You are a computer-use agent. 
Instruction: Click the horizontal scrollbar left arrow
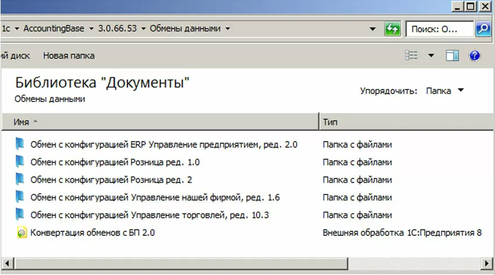7,263
